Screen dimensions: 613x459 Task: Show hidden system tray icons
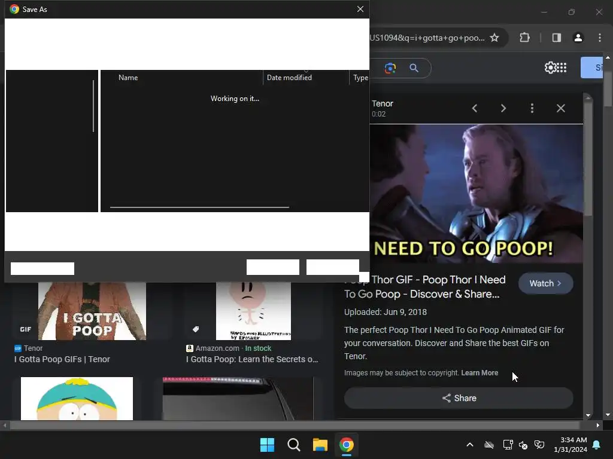(470, 445)
